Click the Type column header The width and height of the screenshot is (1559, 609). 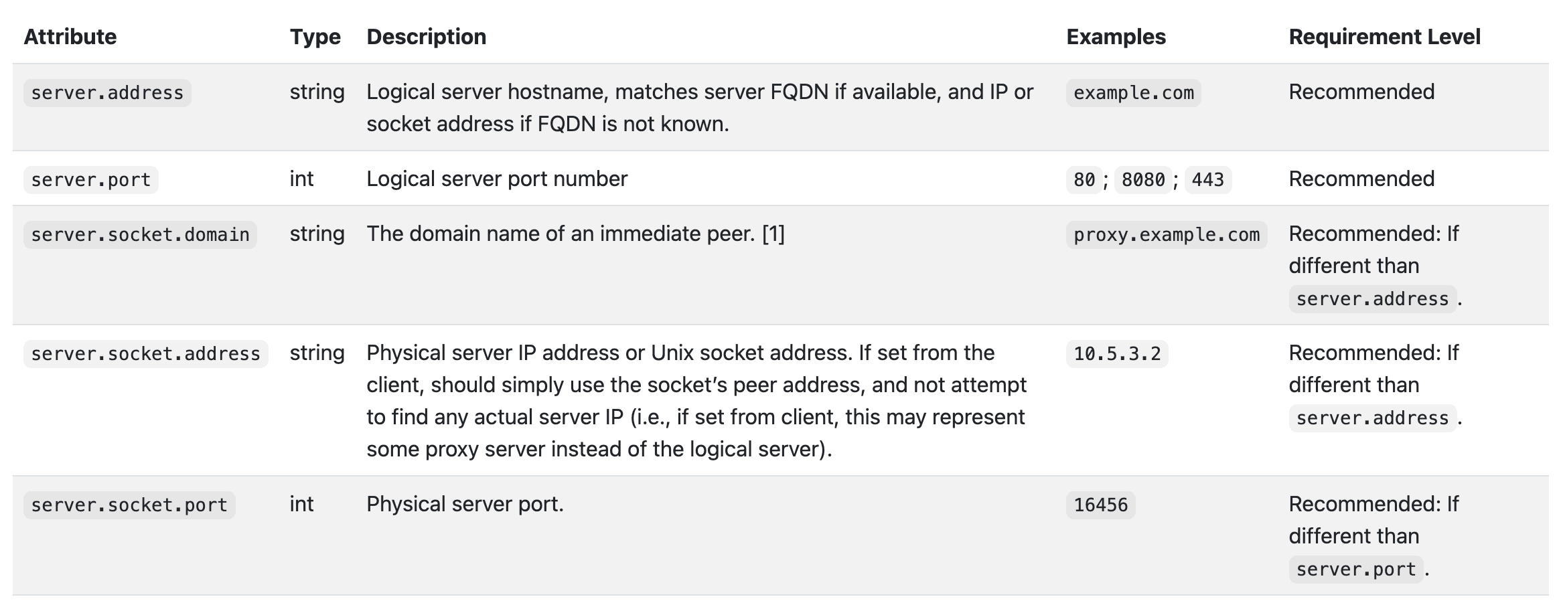click(315, 37)
